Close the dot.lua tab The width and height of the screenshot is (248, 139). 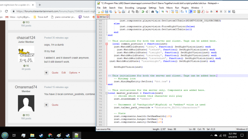pos(108,16)
